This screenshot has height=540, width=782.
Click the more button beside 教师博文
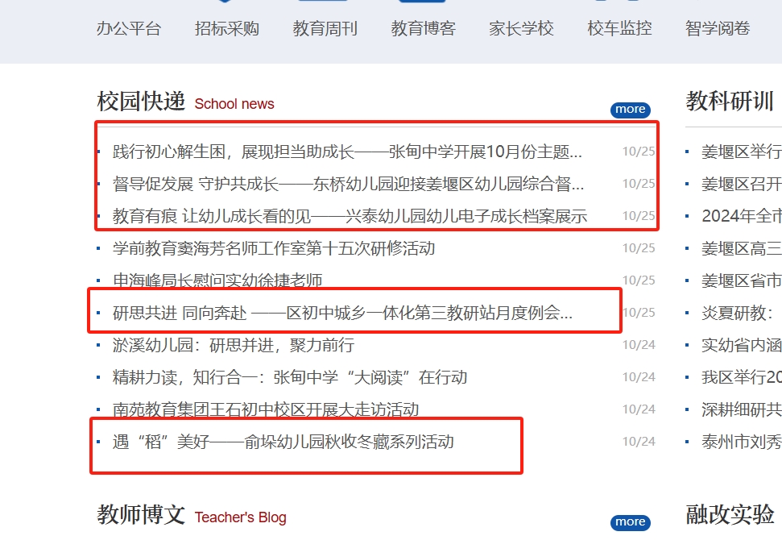[631, 522]
